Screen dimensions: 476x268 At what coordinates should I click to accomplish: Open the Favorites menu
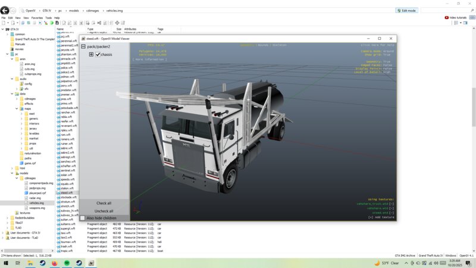37,18
